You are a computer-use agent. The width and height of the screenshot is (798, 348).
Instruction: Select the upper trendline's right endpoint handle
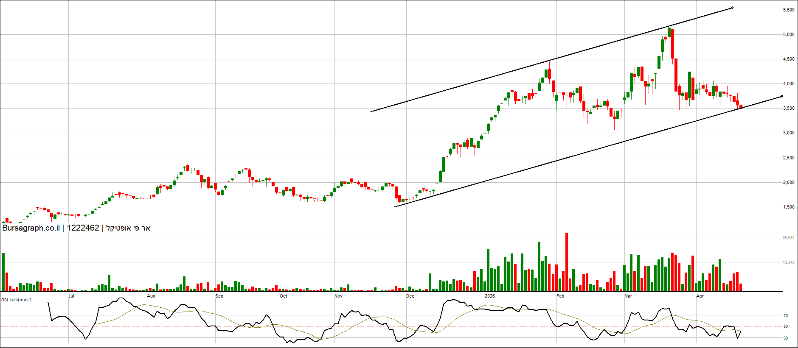coord(732,8)
